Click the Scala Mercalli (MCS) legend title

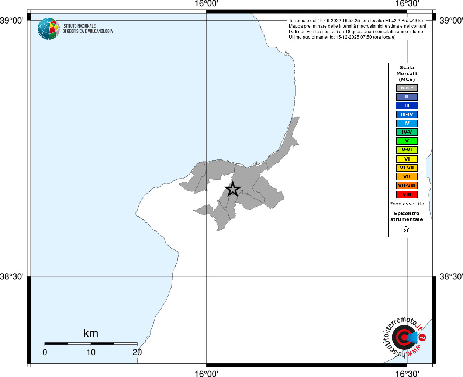[x=407, y=74]
